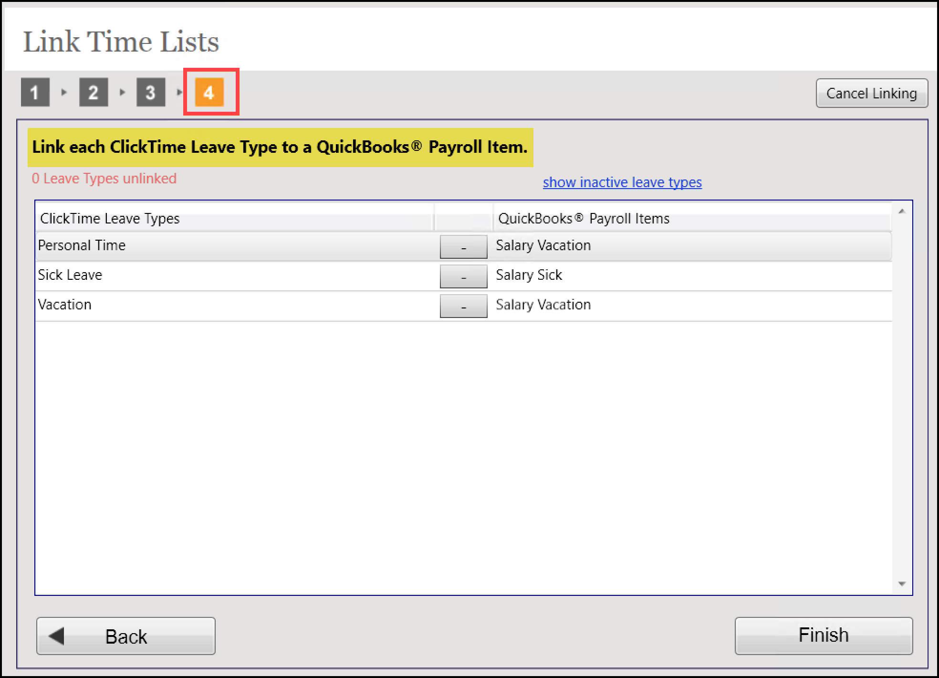
Task: Click the Salary Sick payroll item
Action: click(x=529, y=275)
